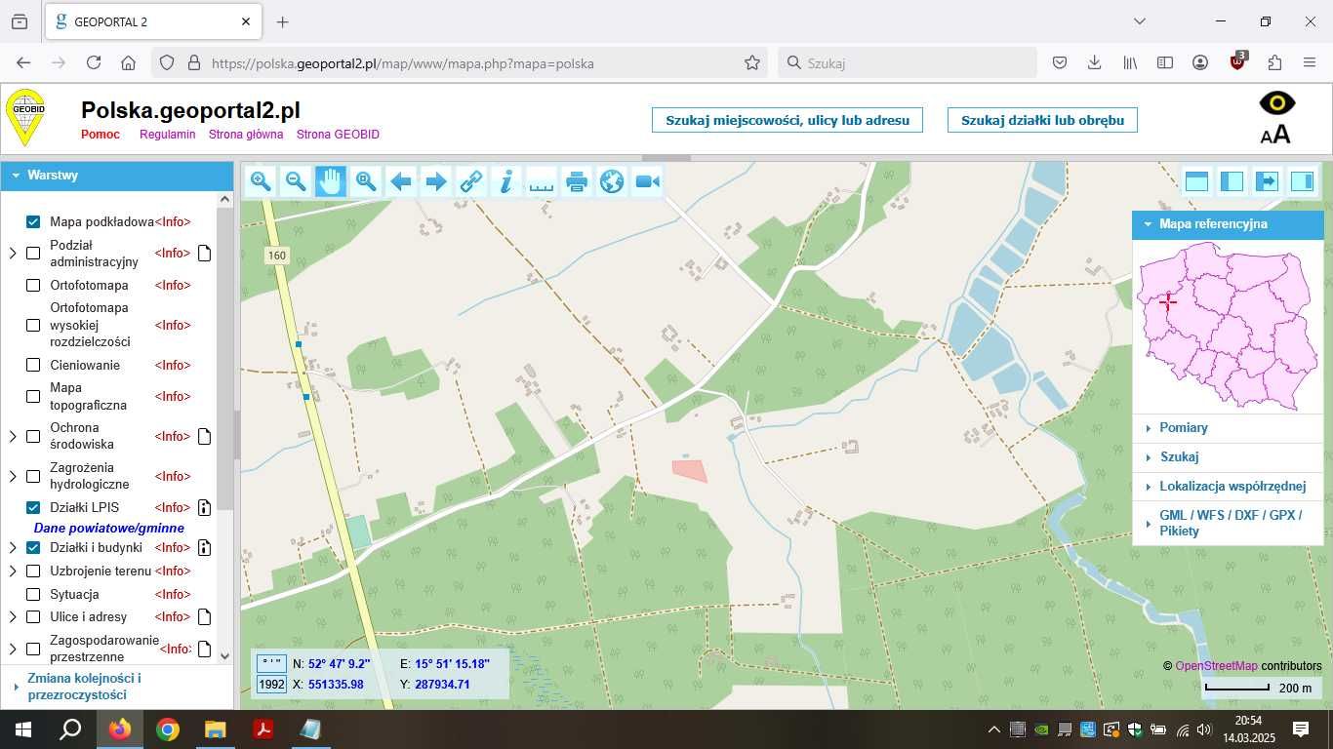Click the left panel arrow layout icon
Viewport: 1333px width, 749px height.
point(1267,181)
